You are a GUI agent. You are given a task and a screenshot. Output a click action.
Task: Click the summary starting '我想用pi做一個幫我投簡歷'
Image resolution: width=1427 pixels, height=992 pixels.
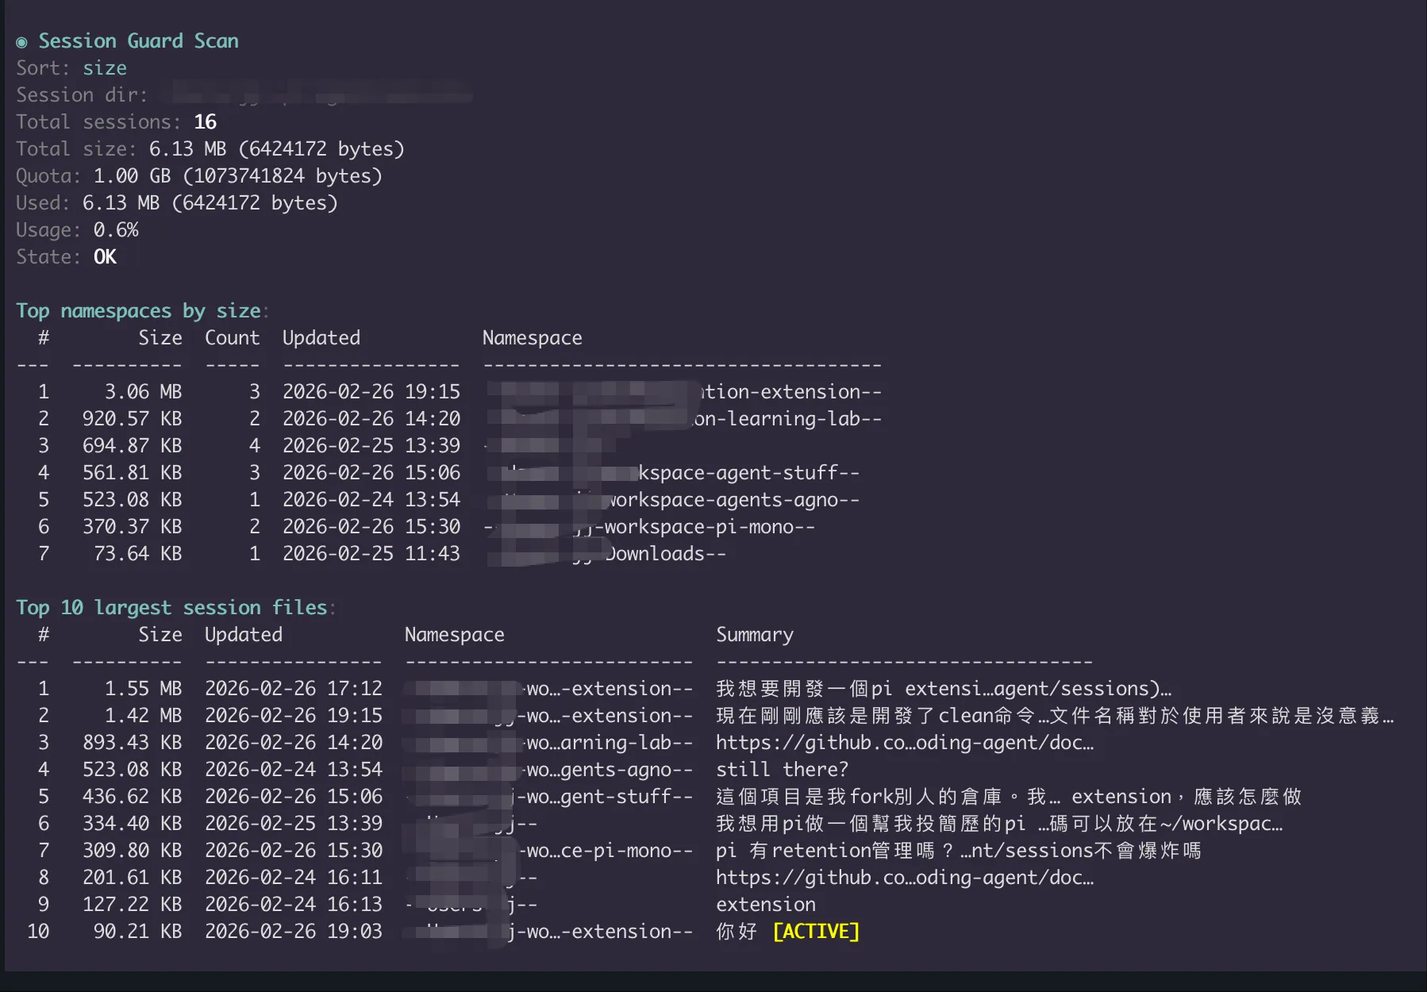[999, 824]
